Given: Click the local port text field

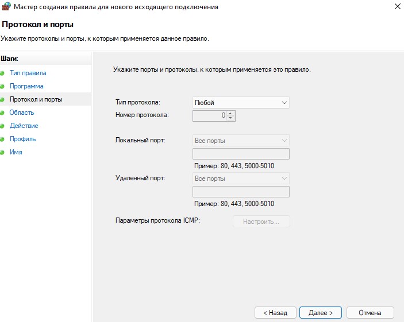Looking at the screenshot, I should (241, 154).
